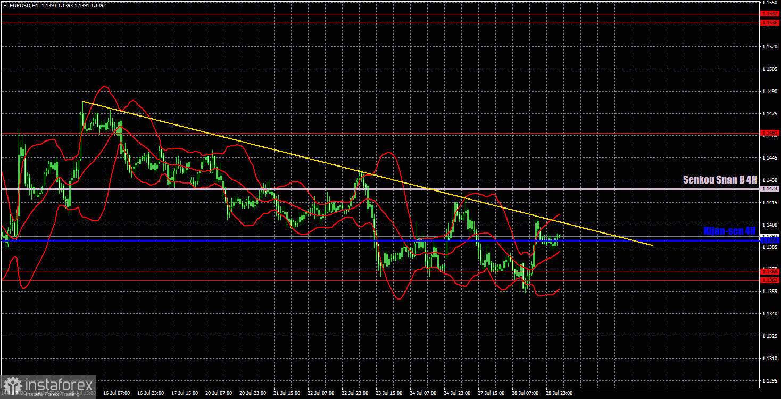
Task: Click the 1.1310 value on price axis
Action: (769, 359)
